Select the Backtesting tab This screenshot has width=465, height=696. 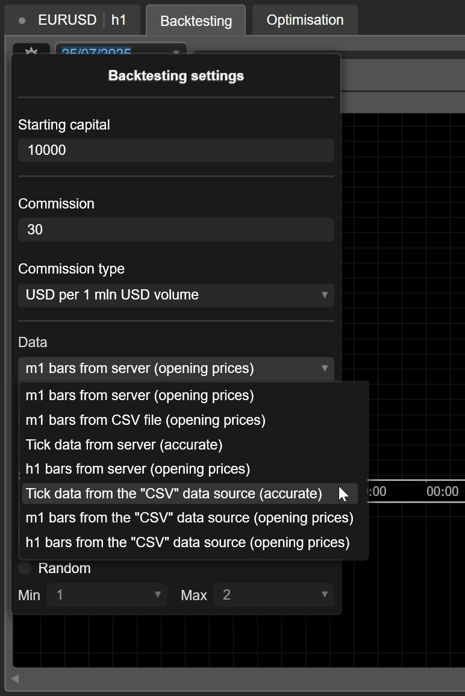[196, 21]
